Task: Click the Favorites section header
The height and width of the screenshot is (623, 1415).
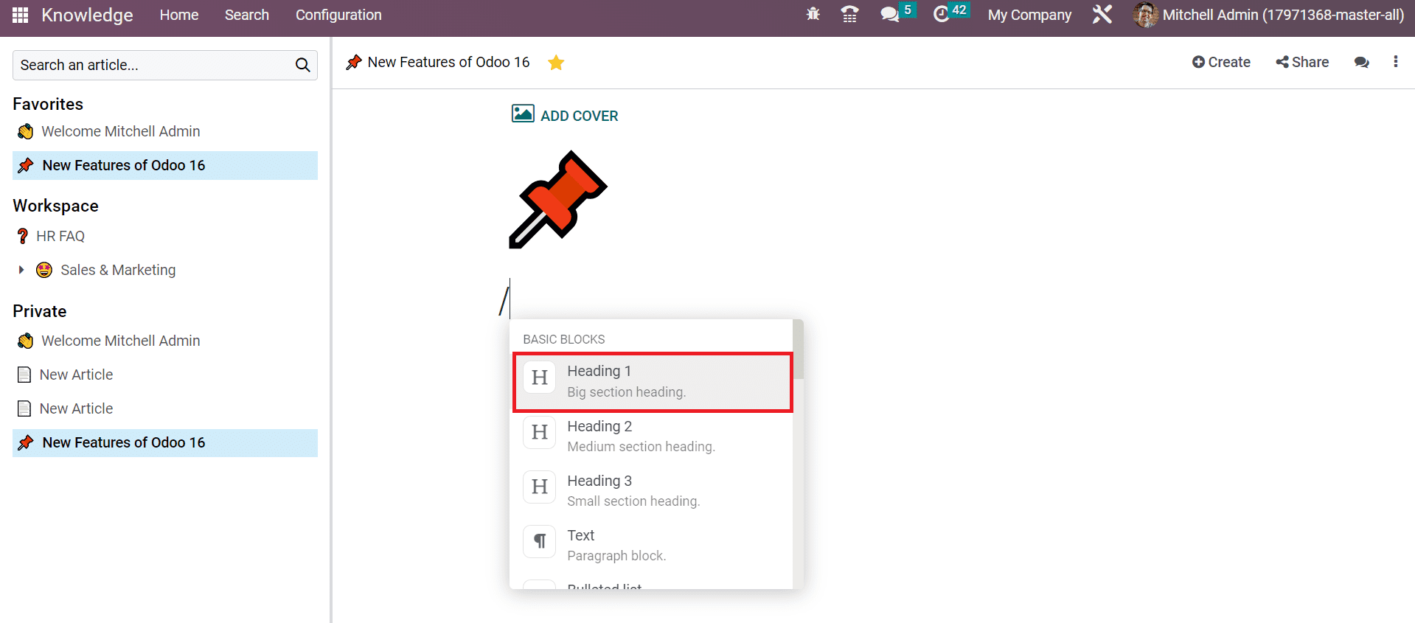Action: [48, 105]
